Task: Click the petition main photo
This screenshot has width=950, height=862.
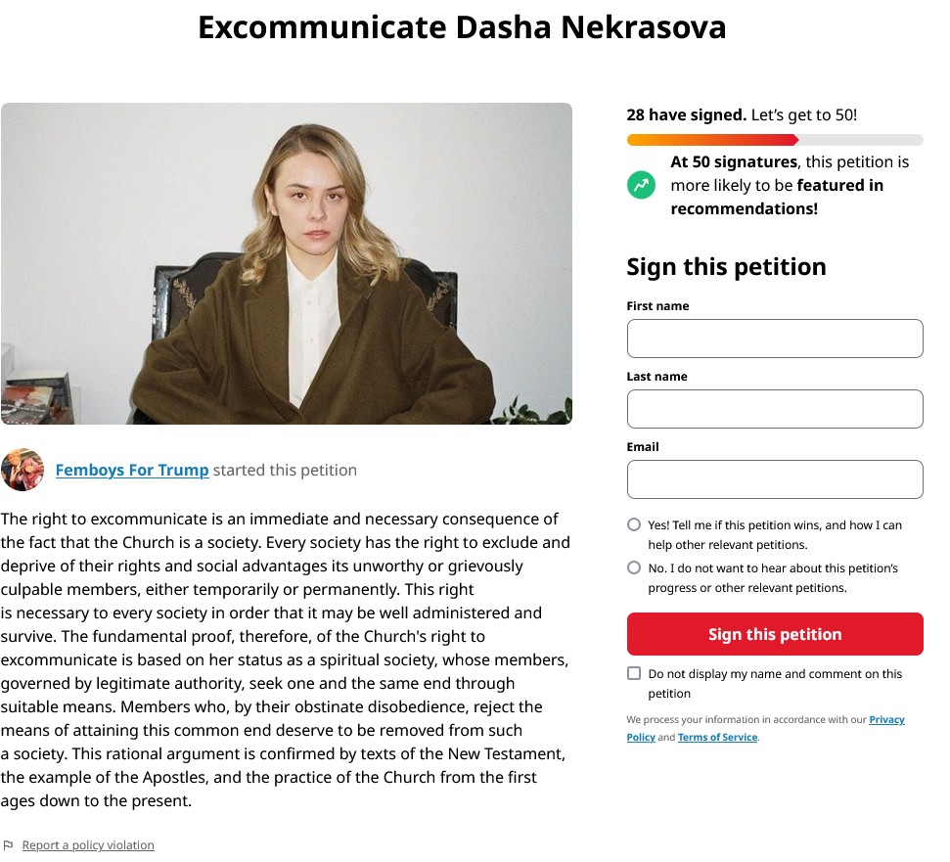Action: (x=287, y=263)
